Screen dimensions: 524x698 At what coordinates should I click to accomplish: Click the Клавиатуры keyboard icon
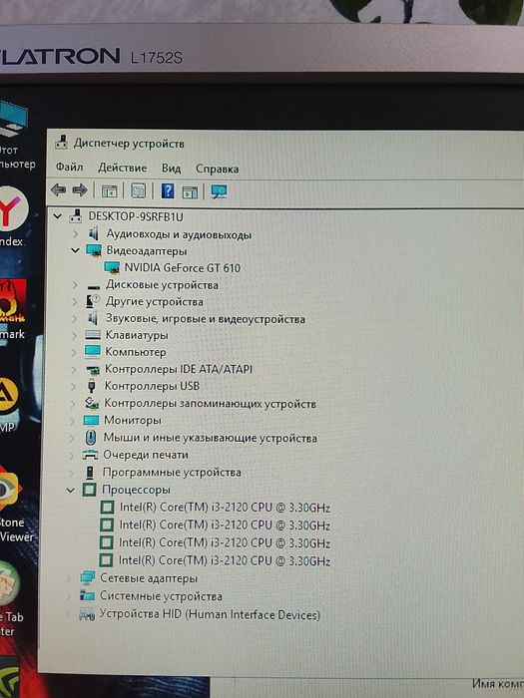coord(93,335)
